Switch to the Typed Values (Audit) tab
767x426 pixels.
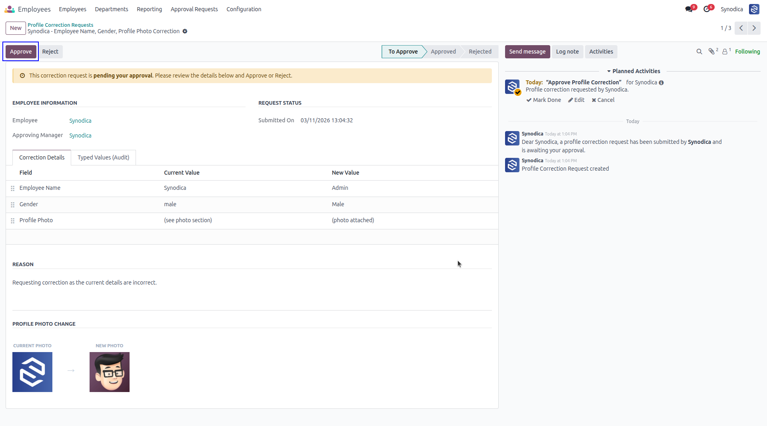(103, 157)
